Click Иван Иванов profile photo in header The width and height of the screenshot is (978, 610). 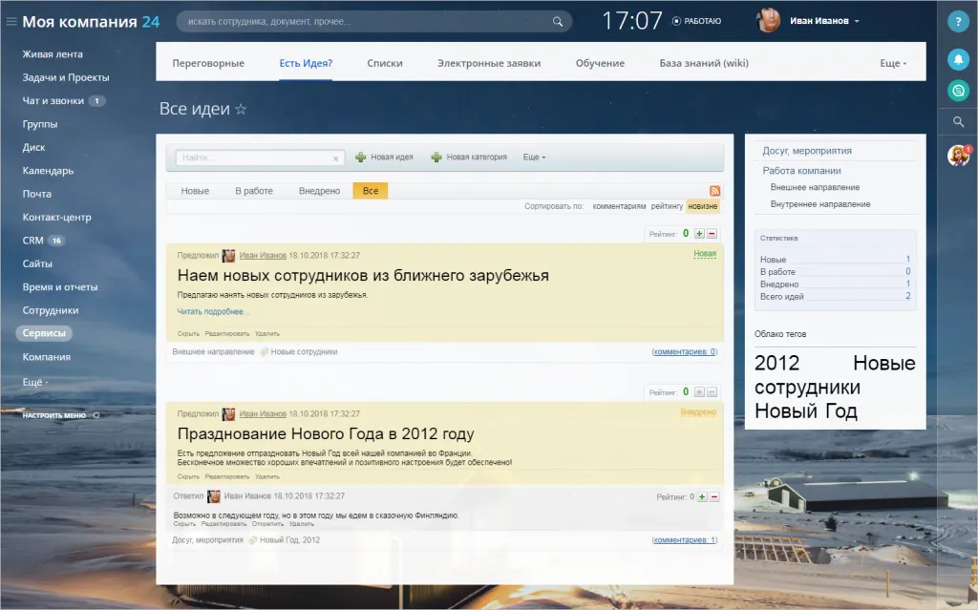769,21
